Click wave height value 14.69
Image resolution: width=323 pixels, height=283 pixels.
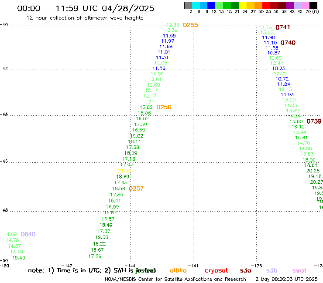pos(10,234)
